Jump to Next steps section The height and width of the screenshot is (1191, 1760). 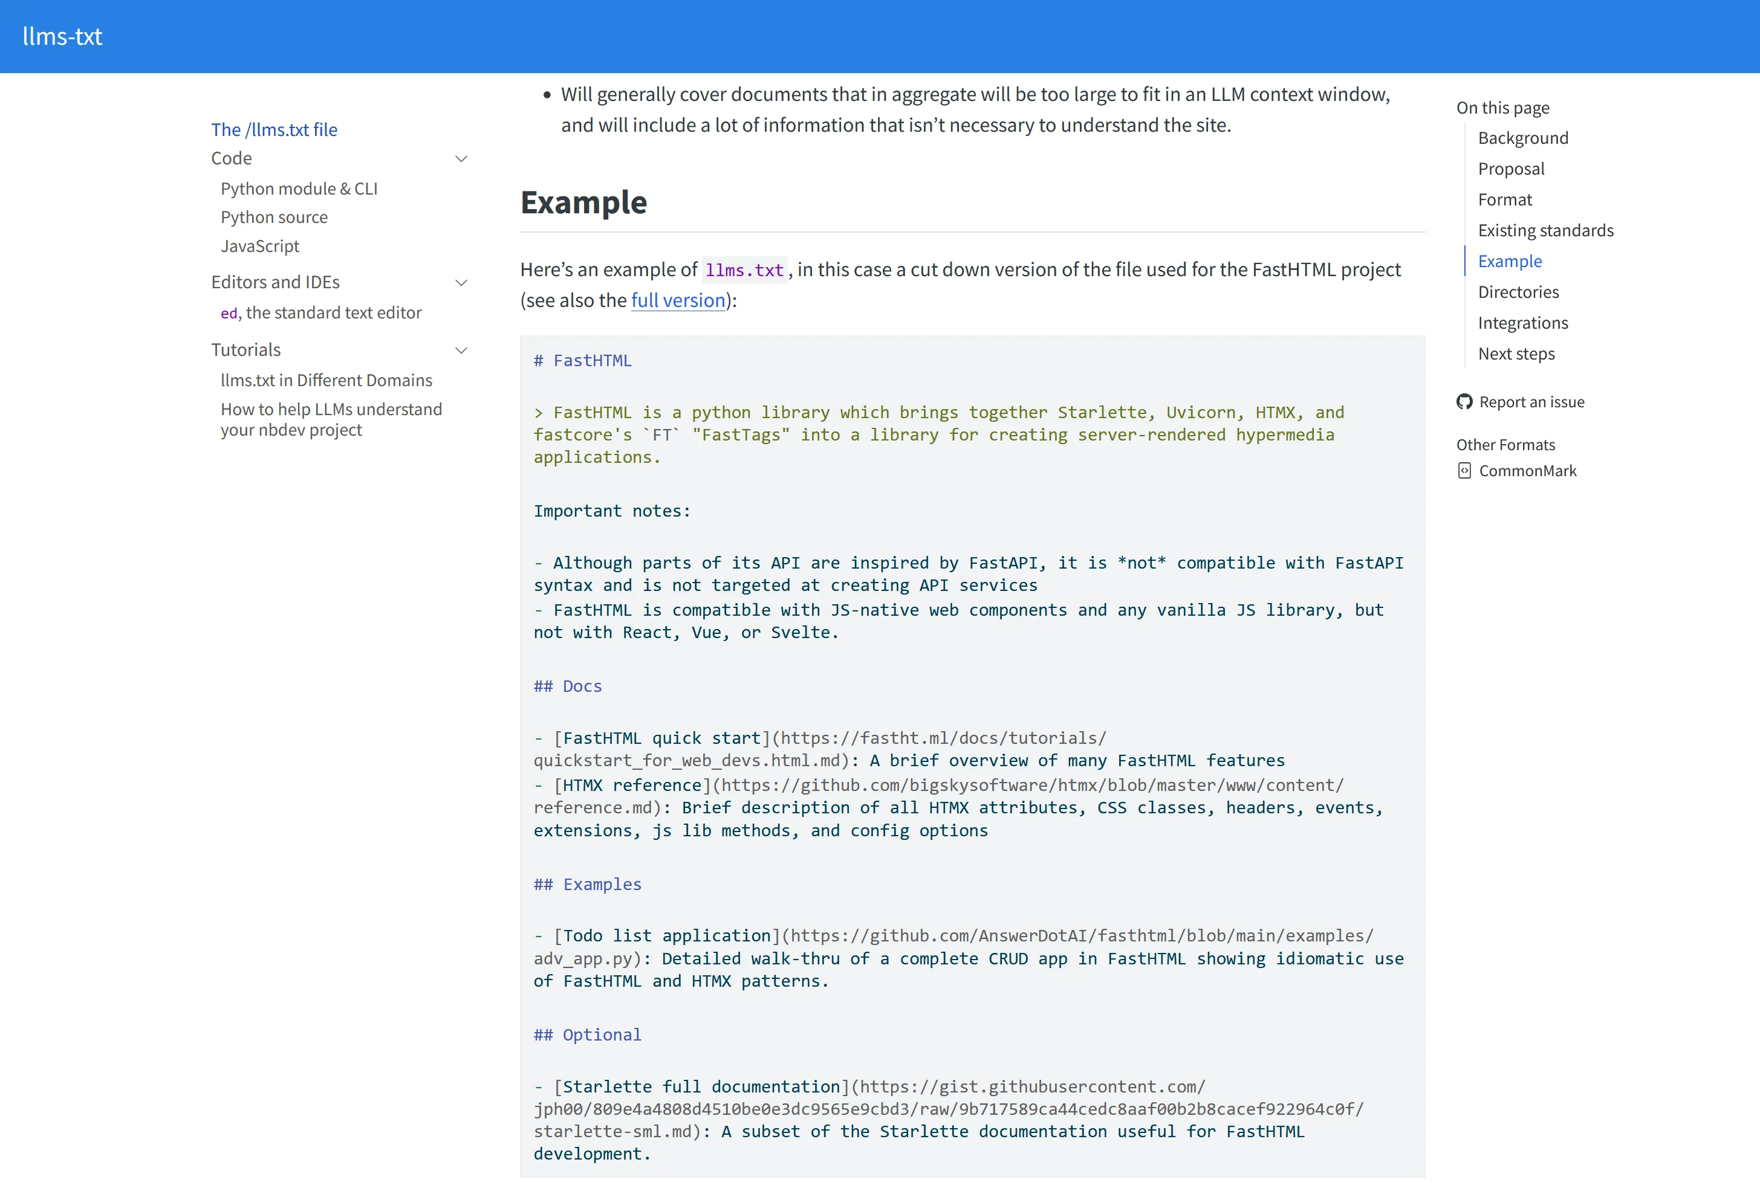[1516, 353]
